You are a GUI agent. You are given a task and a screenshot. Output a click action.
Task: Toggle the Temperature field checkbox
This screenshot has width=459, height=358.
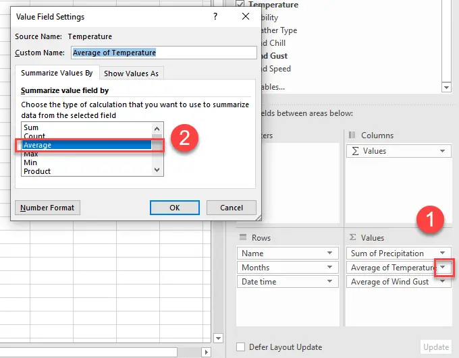pos(242,5)
